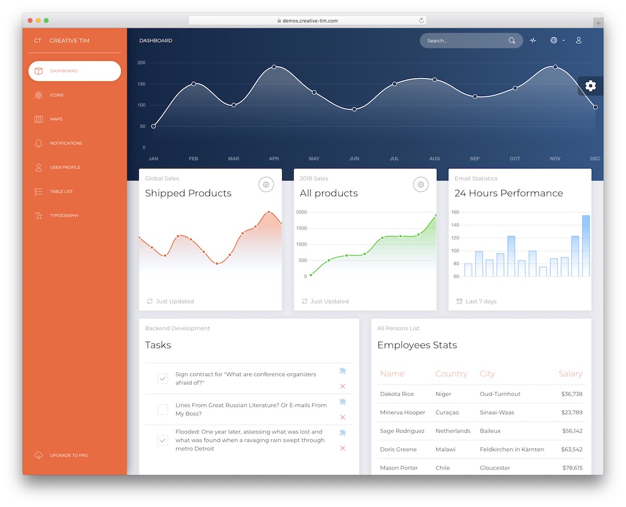The image size is (626, 507).
Task: Click the Notifications bell icon
Action: (38, 143)
